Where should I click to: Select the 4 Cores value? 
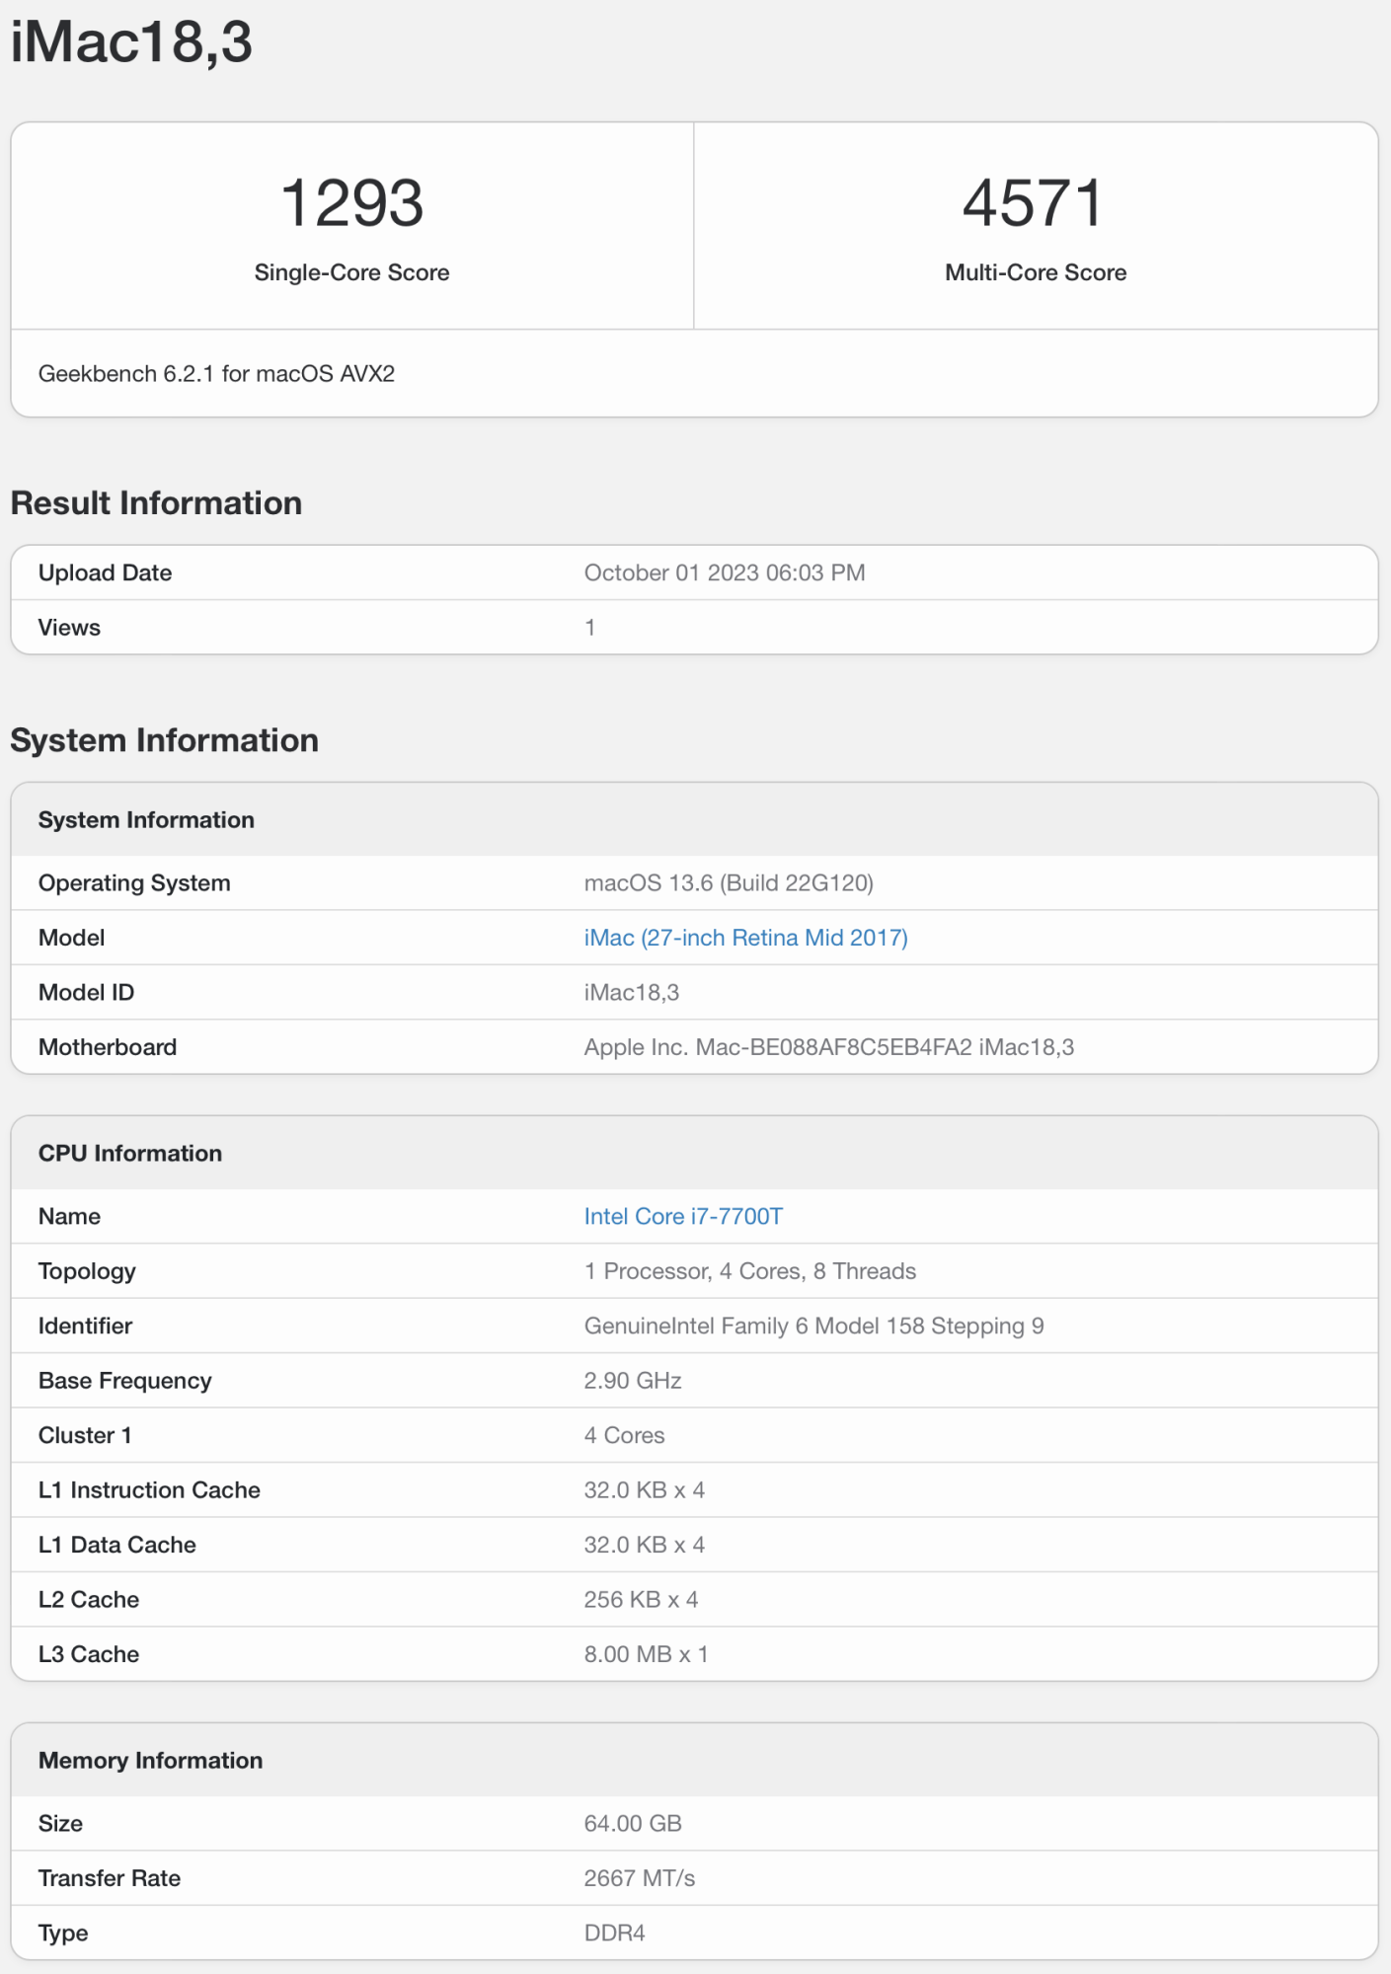click(x=625, y=1435)
